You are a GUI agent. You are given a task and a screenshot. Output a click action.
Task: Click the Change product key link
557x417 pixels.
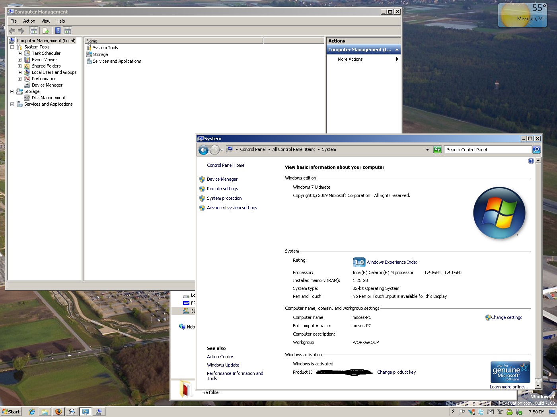coord(396,372)
